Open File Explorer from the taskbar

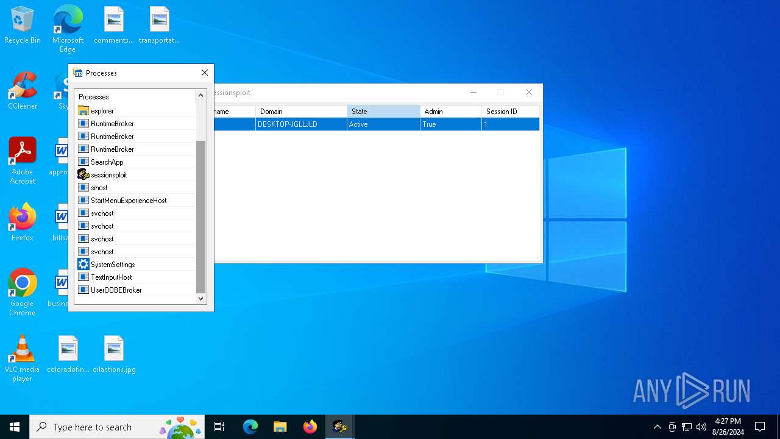tap(280, 427)
